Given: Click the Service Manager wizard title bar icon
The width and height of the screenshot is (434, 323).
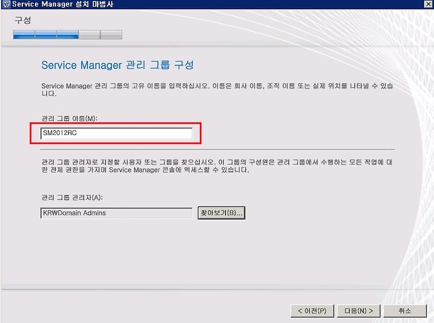Looking at the screenshot, I should (x=6, y=4).
